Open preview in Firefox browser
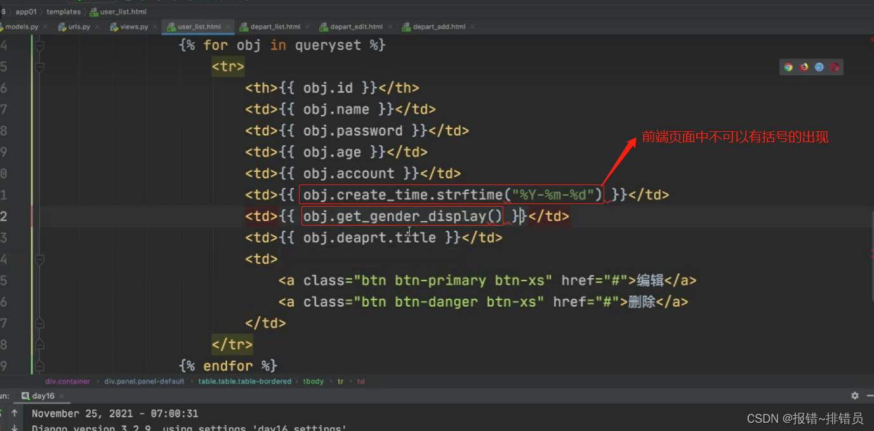This screenshot has width=874, height=431. [804, 67]
